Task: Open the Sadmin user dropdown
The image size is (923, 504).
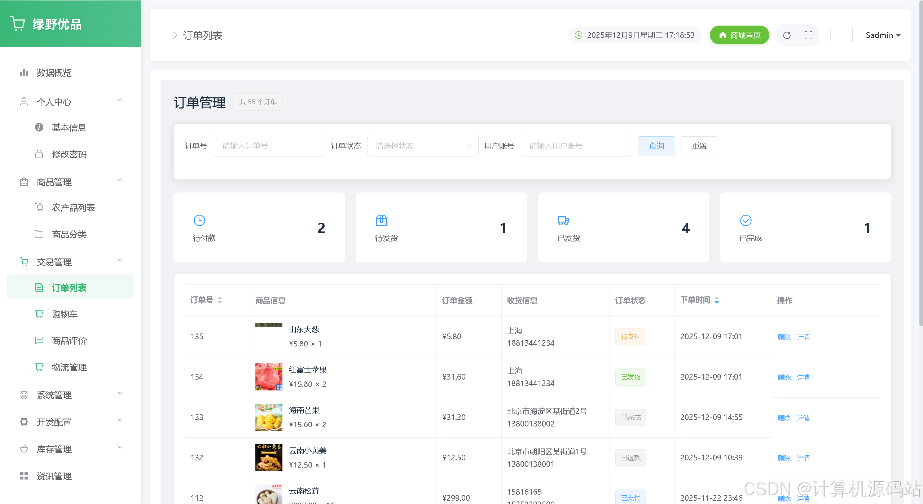Action: coord(883,35)
